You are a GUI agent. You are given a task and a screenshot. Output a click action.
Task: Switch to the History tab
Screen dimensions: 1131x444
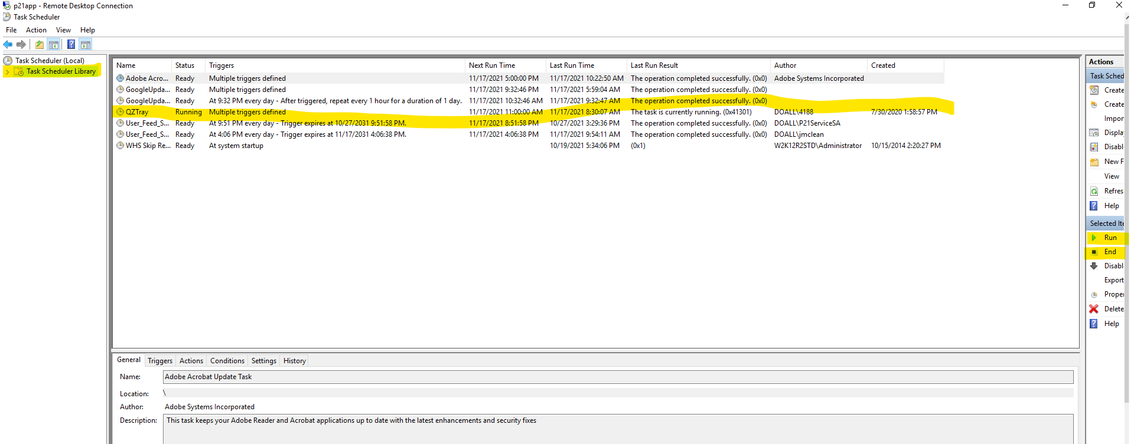(294, 361)
